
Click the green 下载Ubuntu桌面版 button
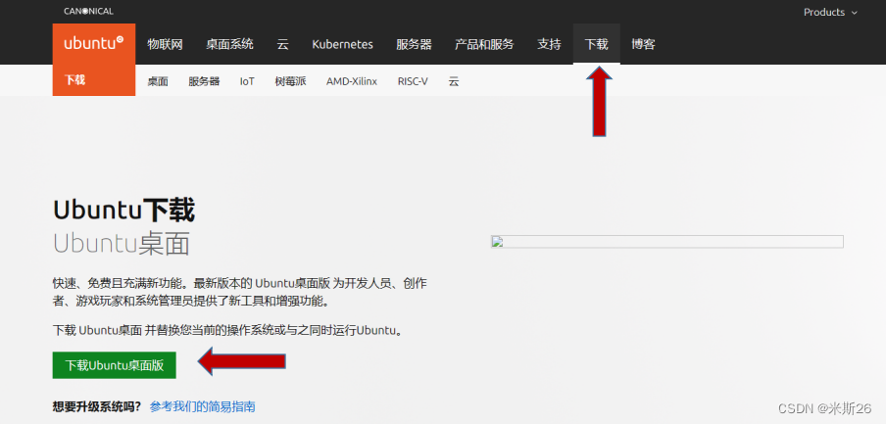point(114,365)
